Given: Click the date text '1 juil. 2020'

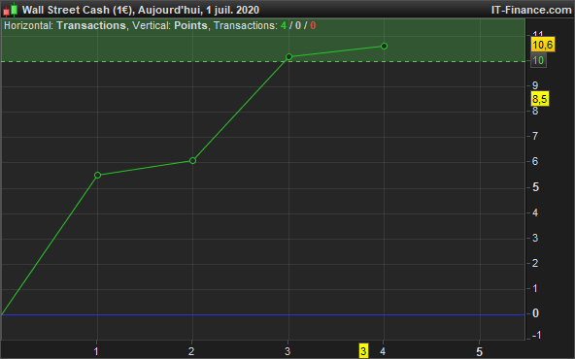Looking at the screenshot, I should pyautogui.click(x=232, y=10).
